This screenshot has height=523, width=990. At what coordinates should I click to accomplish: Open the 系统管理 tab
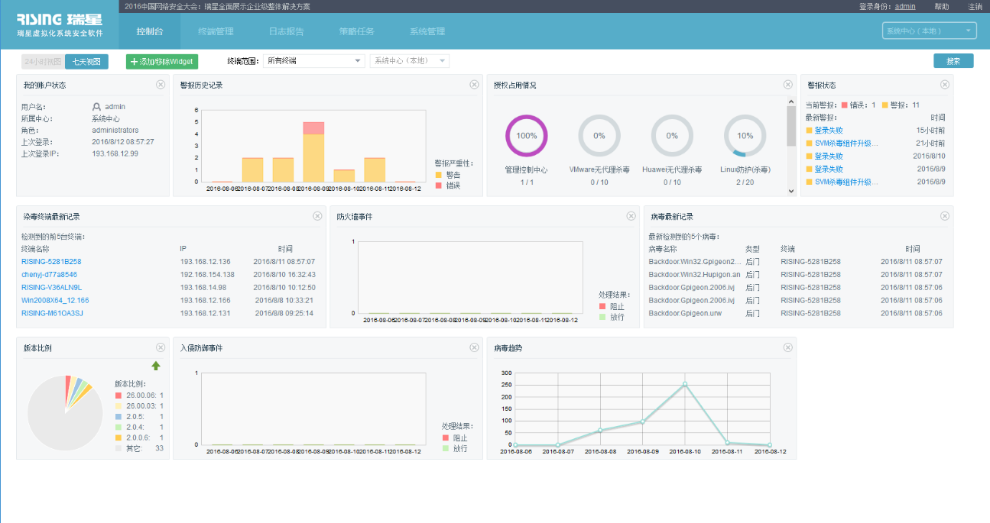427,31
